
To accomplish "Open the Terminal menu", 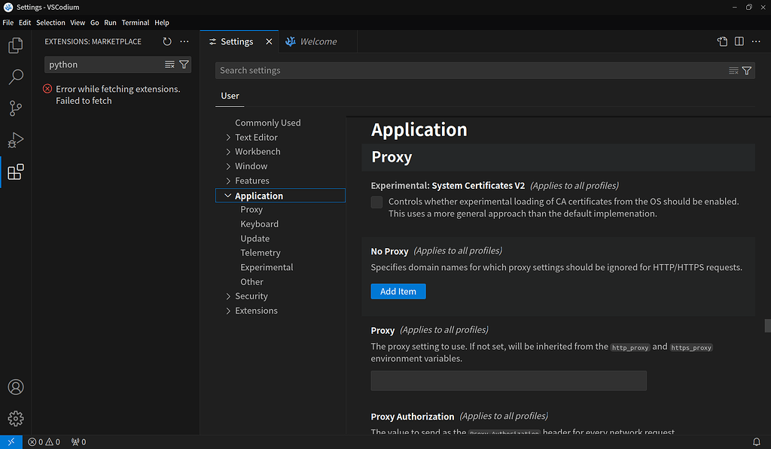I will click(x=136, y=23).
